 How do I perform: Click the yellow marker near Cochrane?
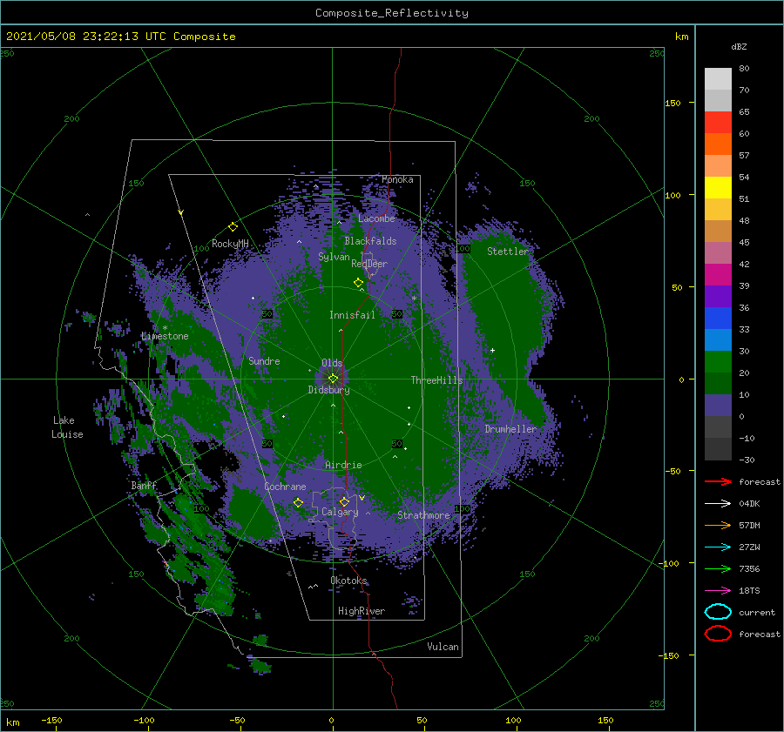coord(298,502)
